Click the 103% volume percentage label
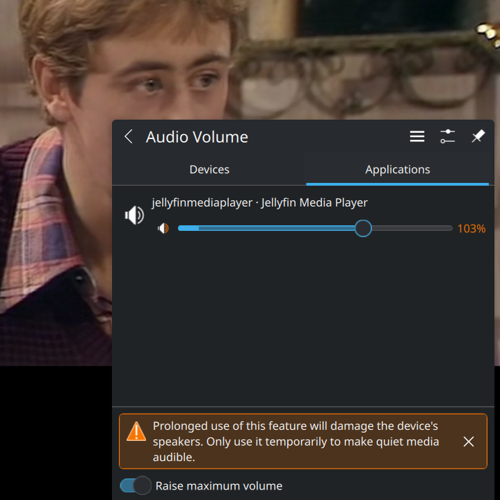The width and height of the screenshot is (500, 500). (x=471, y=229)
